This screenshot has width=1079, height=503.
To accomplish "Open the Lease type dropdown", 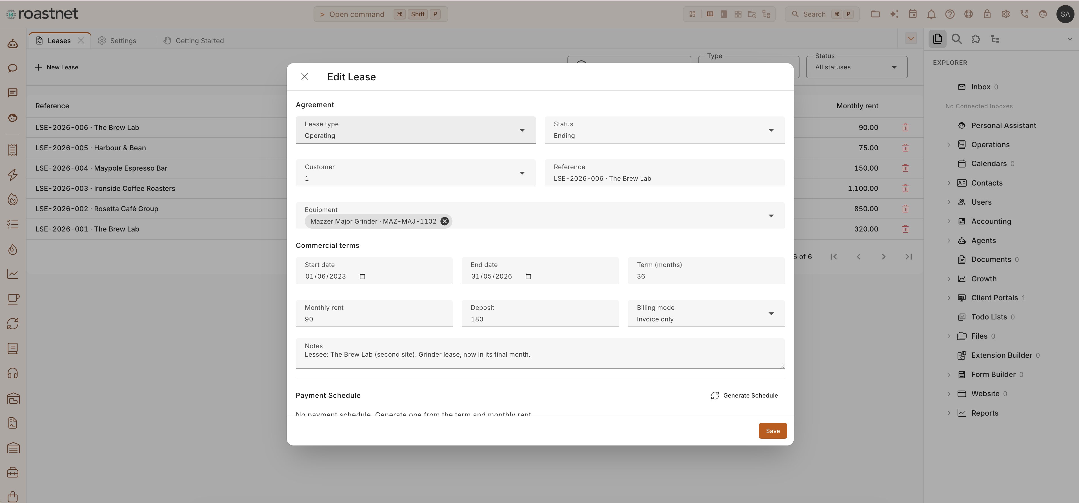I will (416, 130).
